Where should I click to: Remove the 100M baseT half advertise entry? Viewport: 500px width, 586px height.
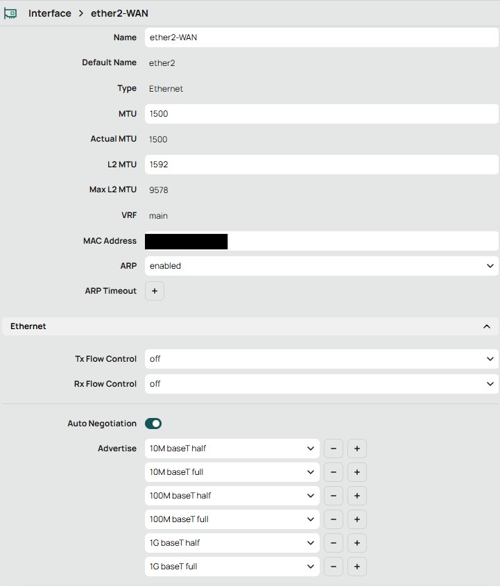click(x=334, y=496)
